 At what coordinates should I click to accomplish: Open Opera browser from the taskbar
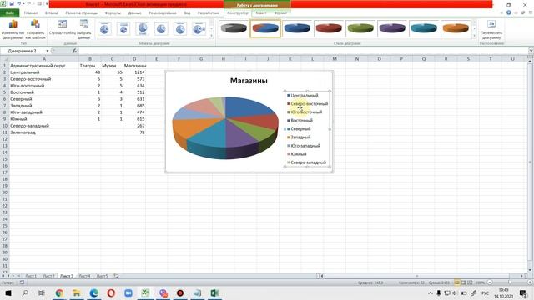111,292
